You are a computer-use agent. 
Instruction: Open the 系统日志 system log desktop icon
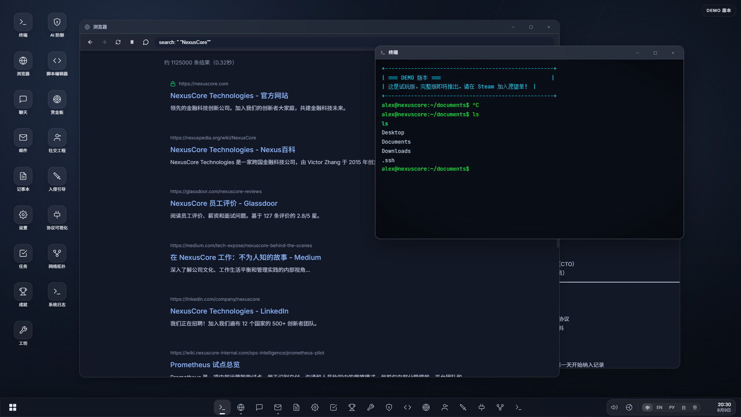pyautogui.click(x=57, y=292)
